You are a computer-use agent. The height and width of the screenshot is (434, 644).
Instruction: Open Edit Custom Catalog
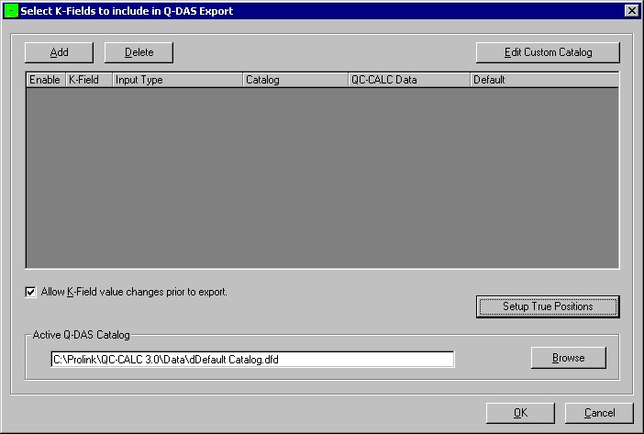coord(548,52)
